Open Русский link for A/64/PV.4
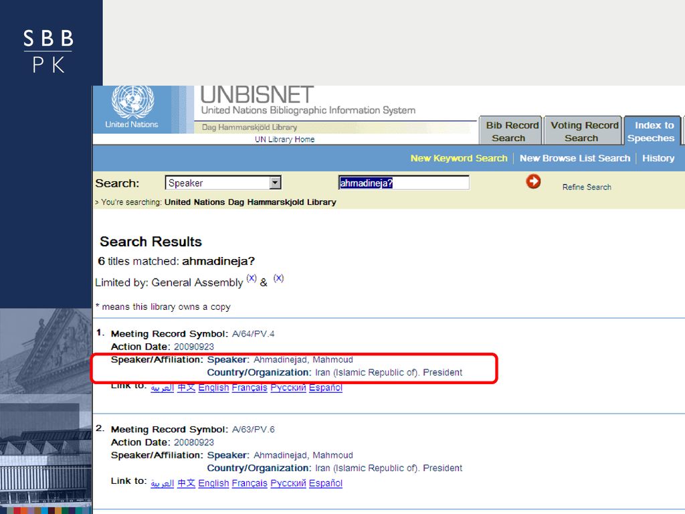Image resolution: width=685 pixels, height=514 pixels. point(288,388)
